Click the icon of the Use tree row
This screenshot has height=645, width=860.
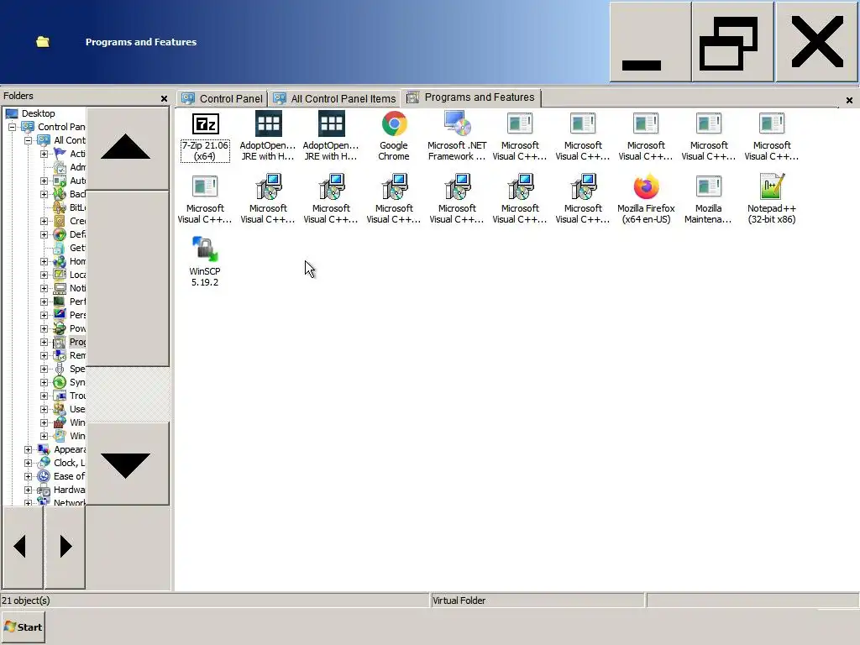60,409
